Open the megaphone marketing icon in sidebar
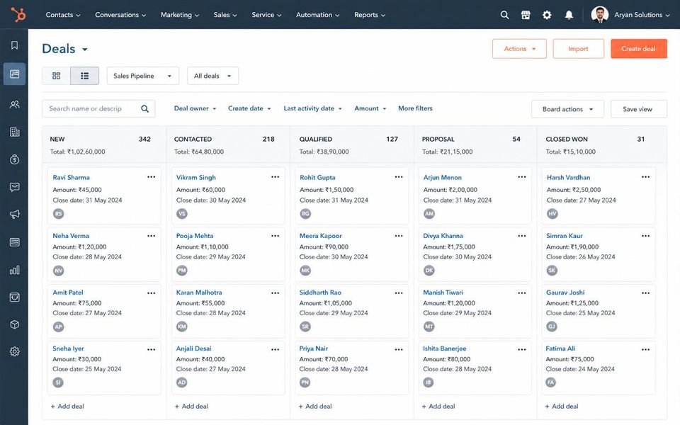Screen dimensions: 680x425 14,214
